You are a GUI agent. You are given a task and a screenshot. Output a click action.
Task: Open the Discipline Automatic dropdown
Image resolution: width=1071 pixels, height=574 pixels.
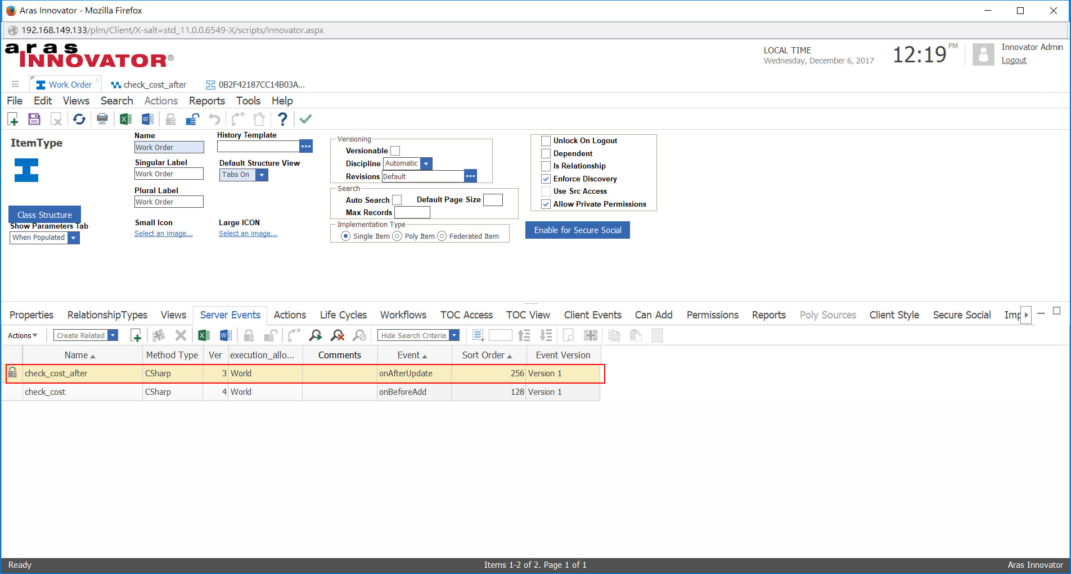[x=426, y=163]
